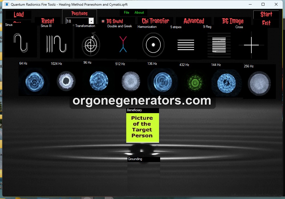285x199 pixels.
Task: Select the 64 Hz cymatic image
Action: coord(35,82)
